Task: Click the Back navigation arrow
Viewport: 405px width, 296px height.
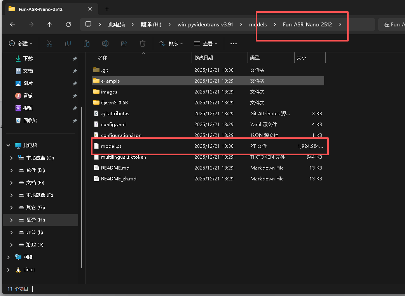Action: point(12,24)
